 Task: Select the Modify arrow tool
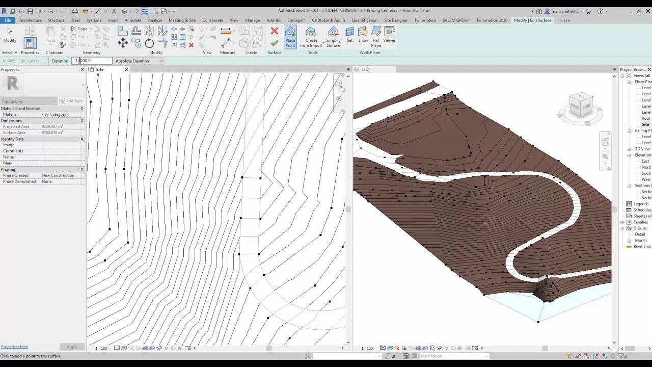click(9, 34)
